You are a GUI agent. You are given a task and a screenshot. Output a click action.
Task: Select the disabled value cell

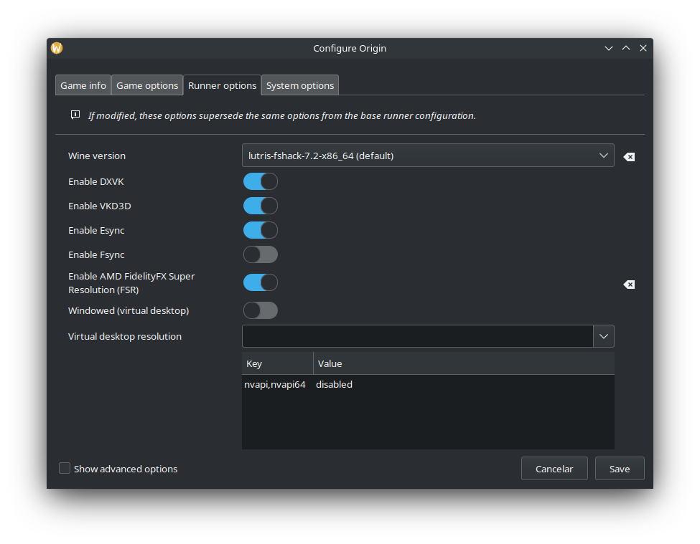(x=334, y=384)
